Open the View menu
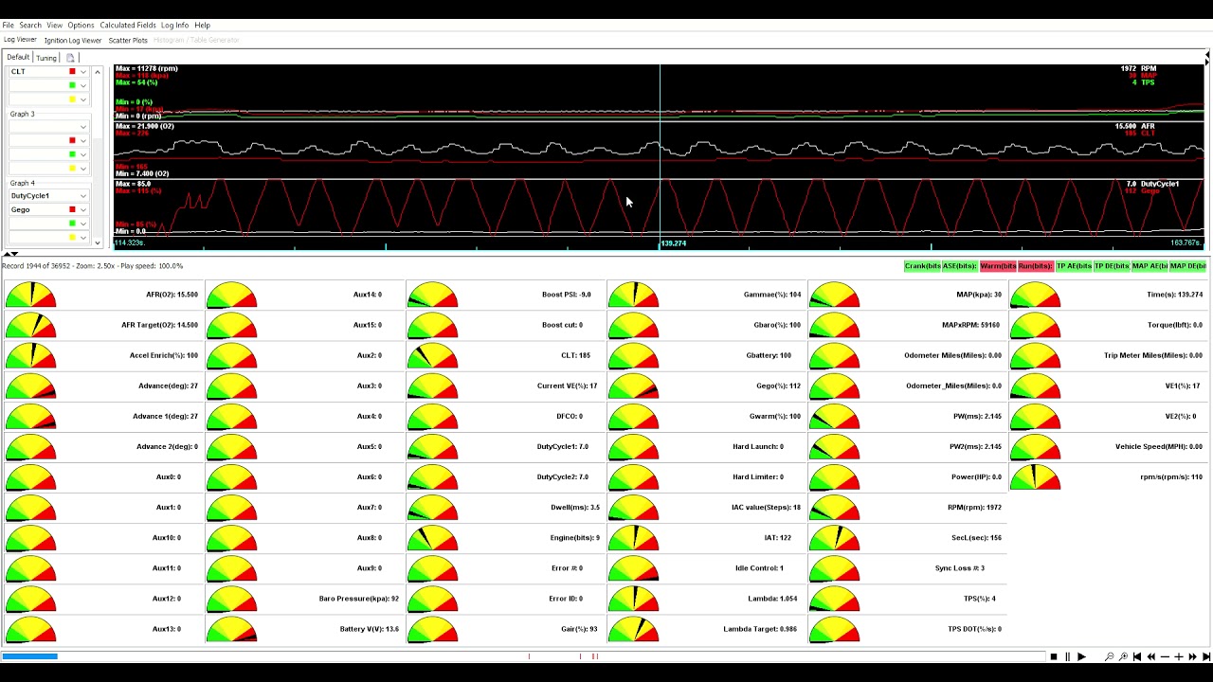Screen dimensions: 1213x682 pyautogui.click(x=55, y=26)
